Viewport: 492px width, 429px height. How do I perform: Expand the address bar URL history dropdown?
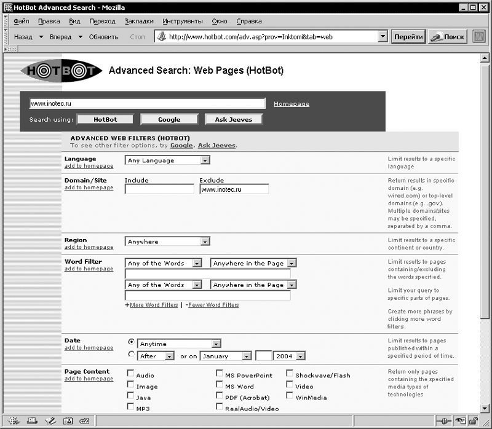coord(383,37)
